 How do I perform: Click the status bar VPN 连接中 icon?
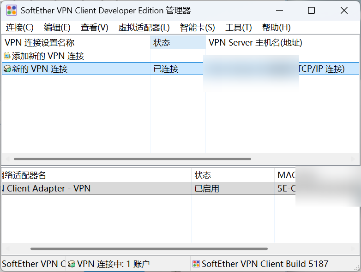pos(72,264)
